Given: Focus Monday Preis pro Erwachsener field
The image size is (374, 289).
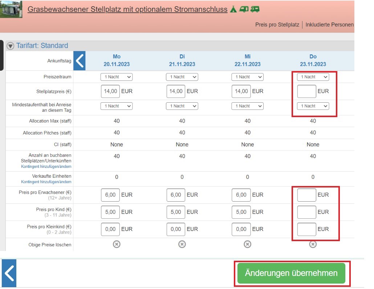Looking at the screenshot, I should (110, 195).
